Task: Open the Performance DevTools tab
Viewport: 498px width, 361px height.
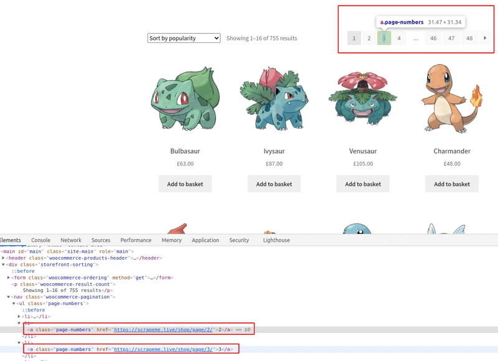Action: tap(136, 240)
